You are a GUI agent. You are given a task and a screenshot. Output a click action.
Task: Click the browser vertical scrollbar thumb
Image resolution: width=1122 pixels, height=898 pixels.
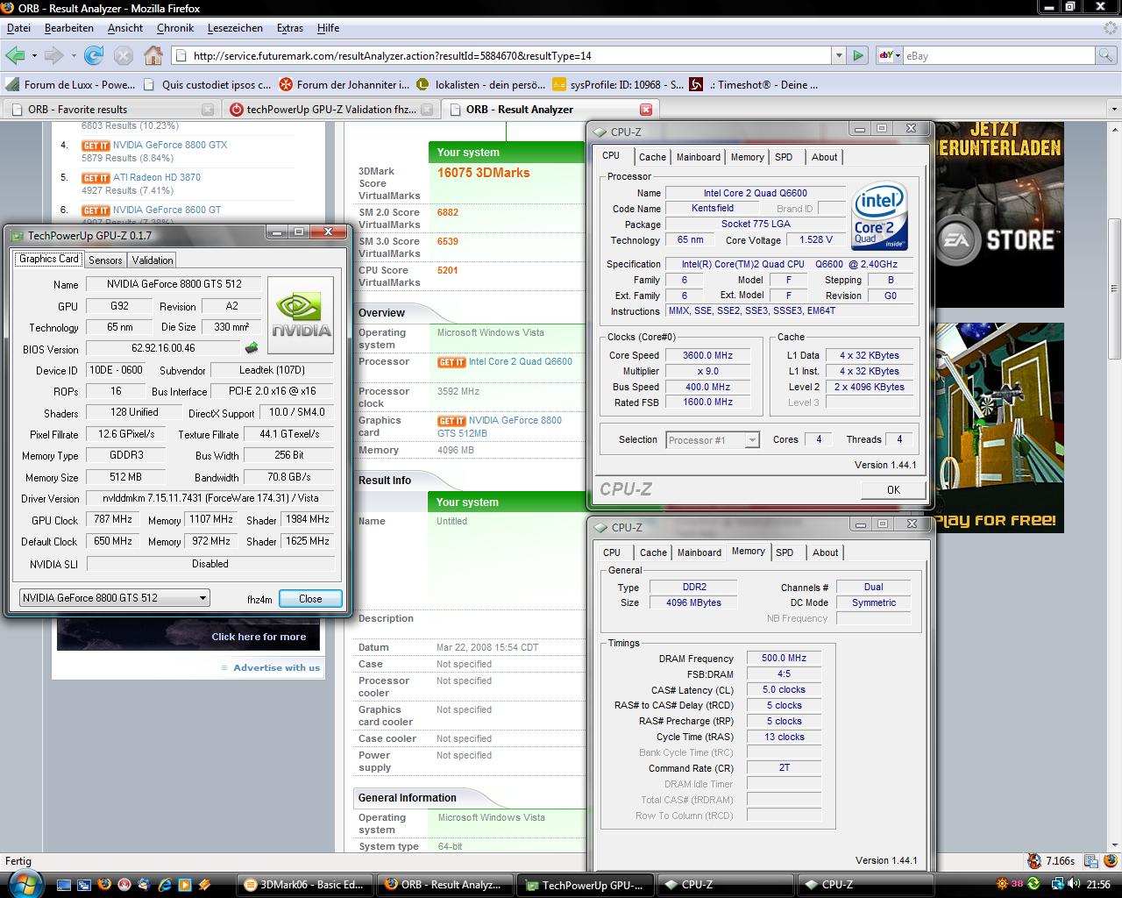pyautogui.click(x=1114, y=287)
